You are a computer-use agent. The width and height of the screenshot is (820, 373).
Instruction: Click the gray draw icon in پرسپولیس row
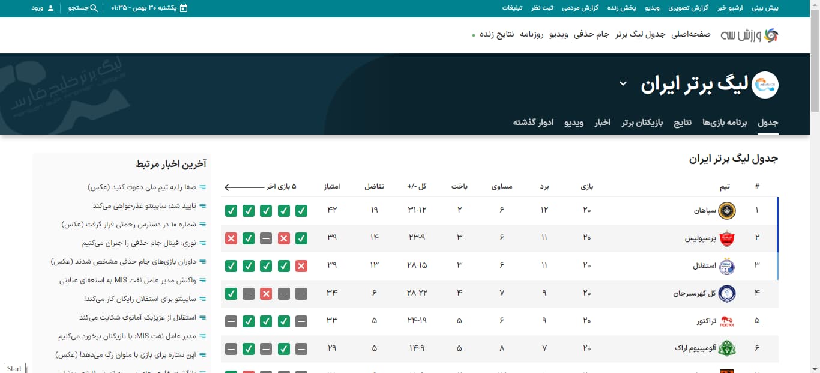coord(266,238)
